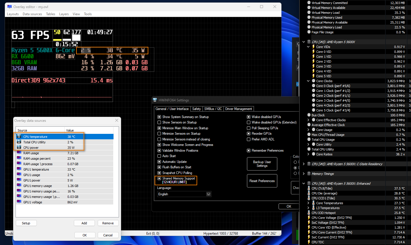Viewport: 411px width, 245px height.
Task: Click the icon beside CPU temperature source
Action: click(x=19, y=136)
